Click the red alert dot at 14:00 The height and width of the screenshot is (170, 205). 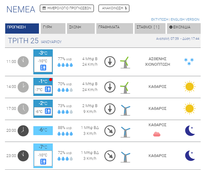[50, 80]
